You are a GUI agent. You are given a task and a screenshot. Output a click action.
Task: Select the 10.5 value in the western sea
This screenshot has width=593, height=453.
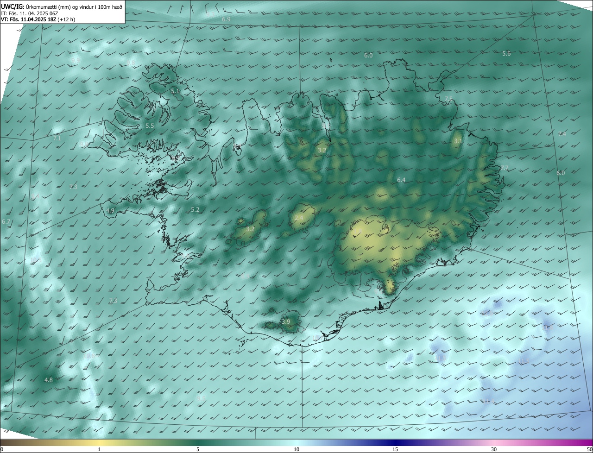point(36,260)
